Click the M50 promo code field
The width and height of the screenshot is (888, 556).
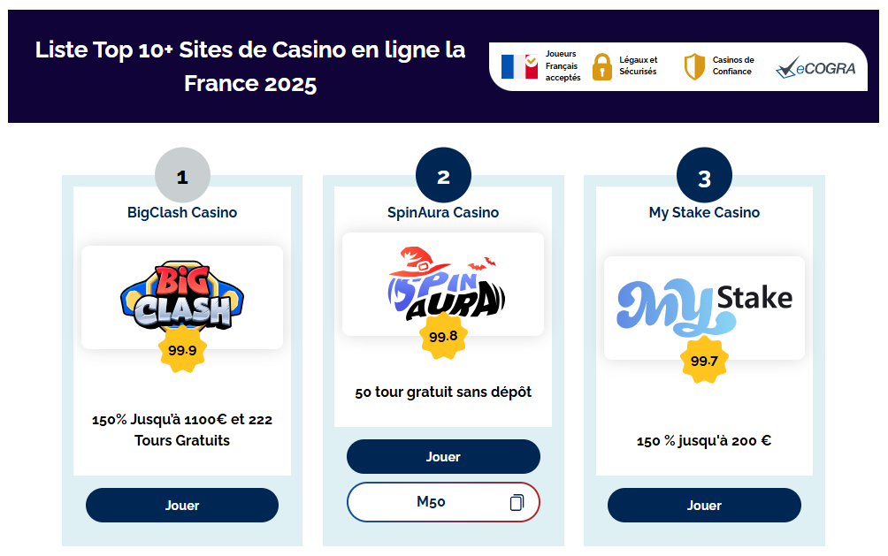433,501
